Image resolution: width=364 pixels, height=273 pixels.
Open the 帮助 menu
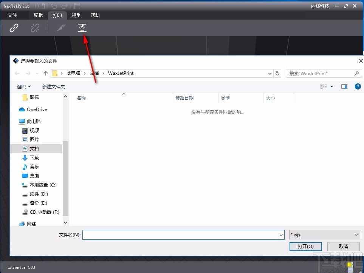[95, 15]
